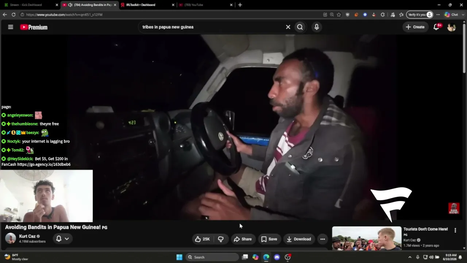This screenshot has height=263, width=467.
Task: Close the IRLToolkit Dashboard tab
Action: point(173,5)
